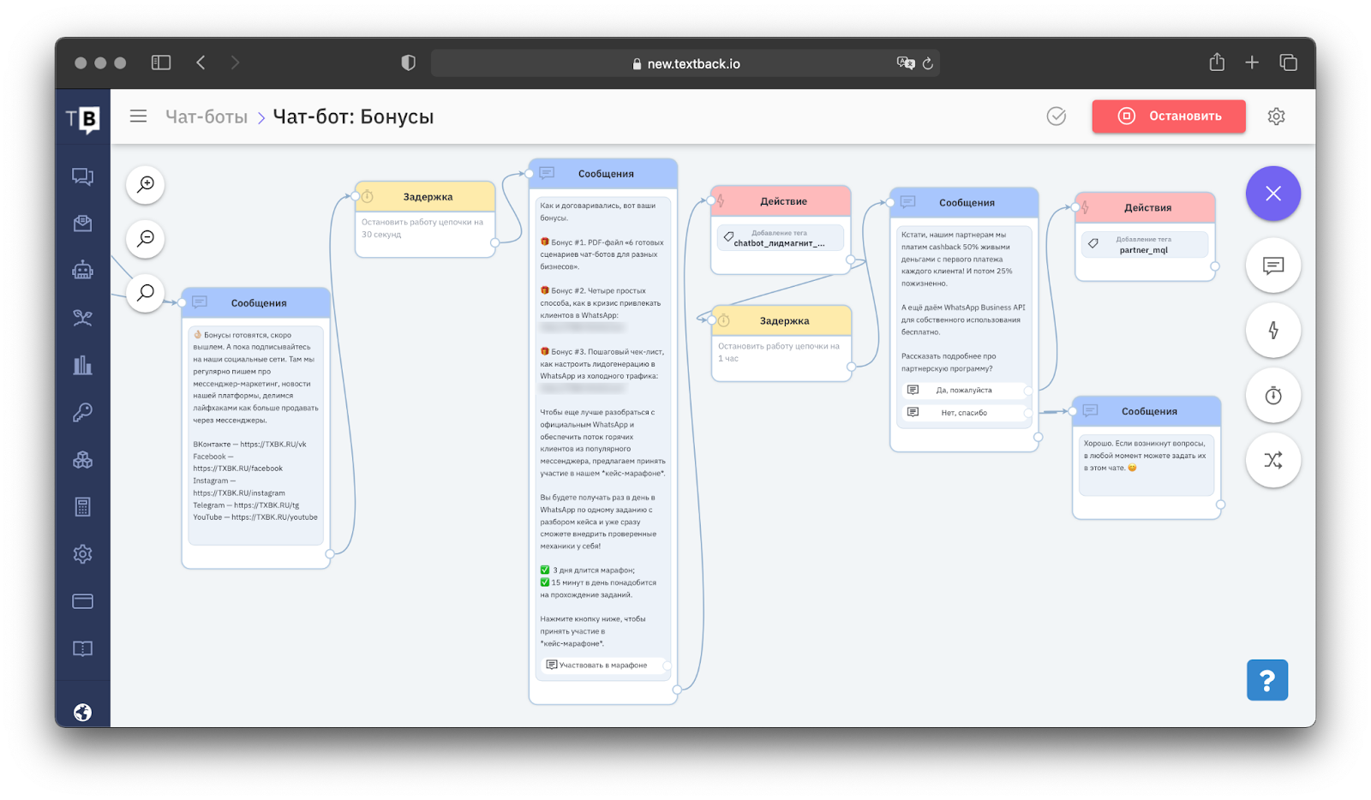The image size is (1371, 800).
Task: Click the Safari share icon
Action: click(1217, 63)
